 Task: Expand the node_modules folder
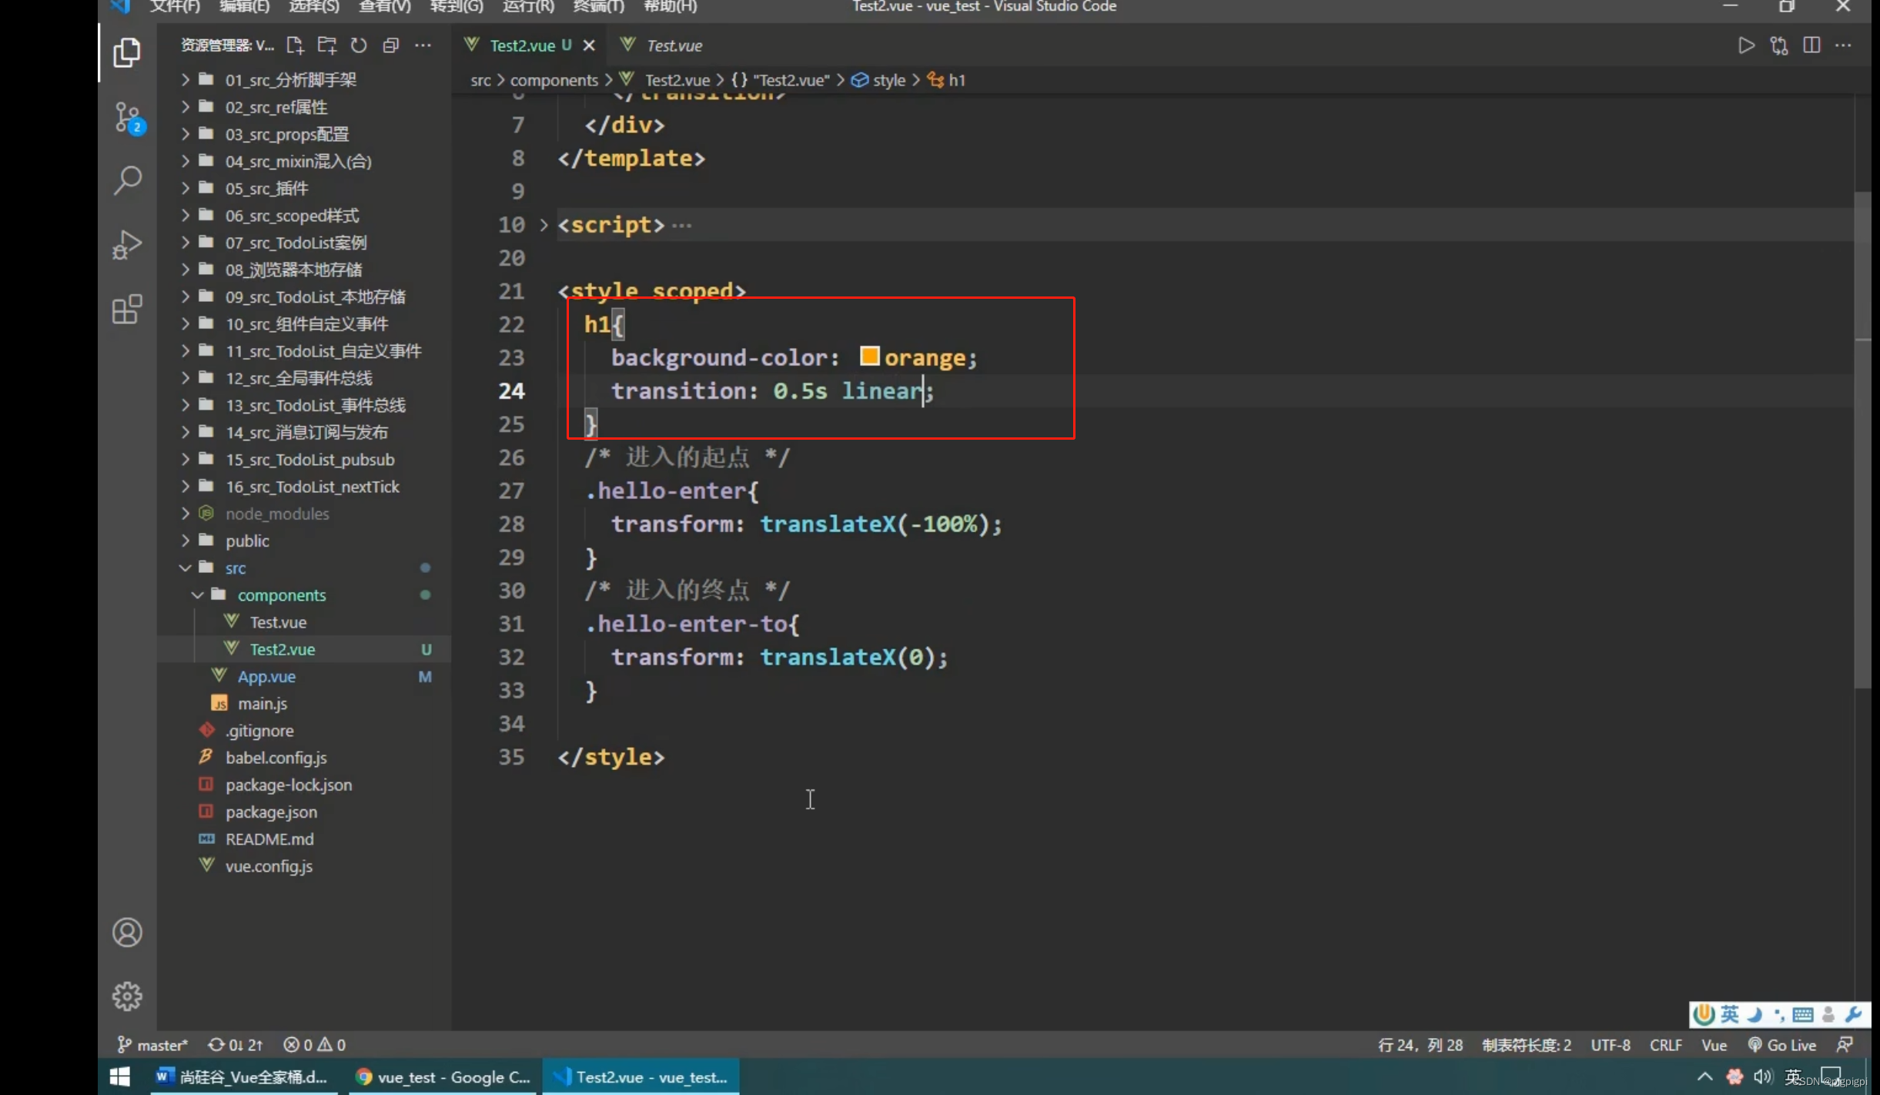[x=304, y=514]
